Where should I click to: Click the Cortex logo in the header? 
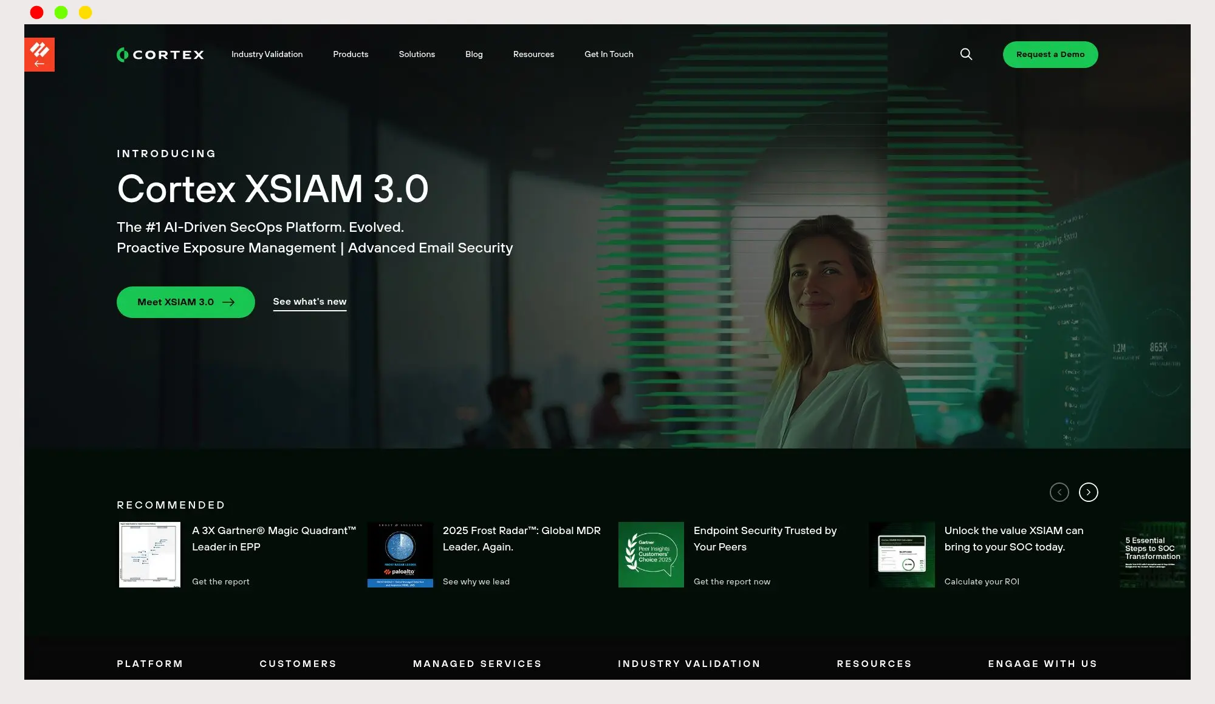tap(160, 55)
